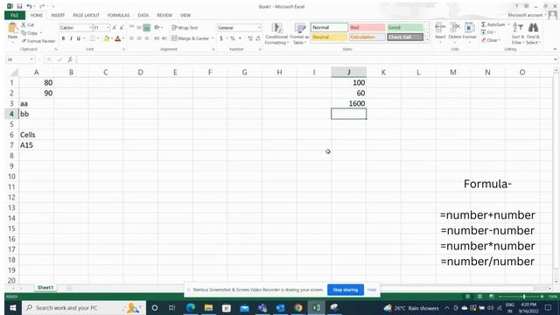This screenshot has height=315, width=560.
Task: Decrease font size with the smaller A
Action: (x=122, y=27)
